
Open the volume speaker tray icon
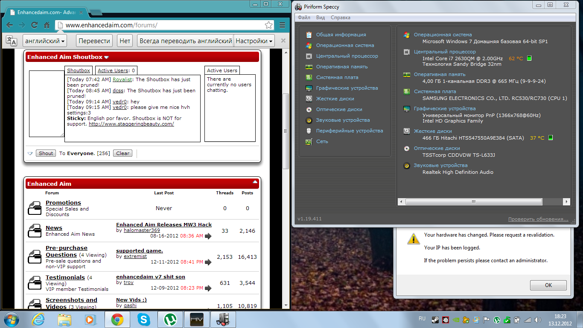537,319
